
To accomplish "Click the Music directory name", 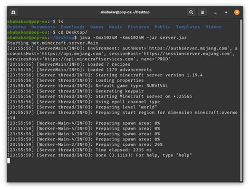I will (x=116, y=27).
